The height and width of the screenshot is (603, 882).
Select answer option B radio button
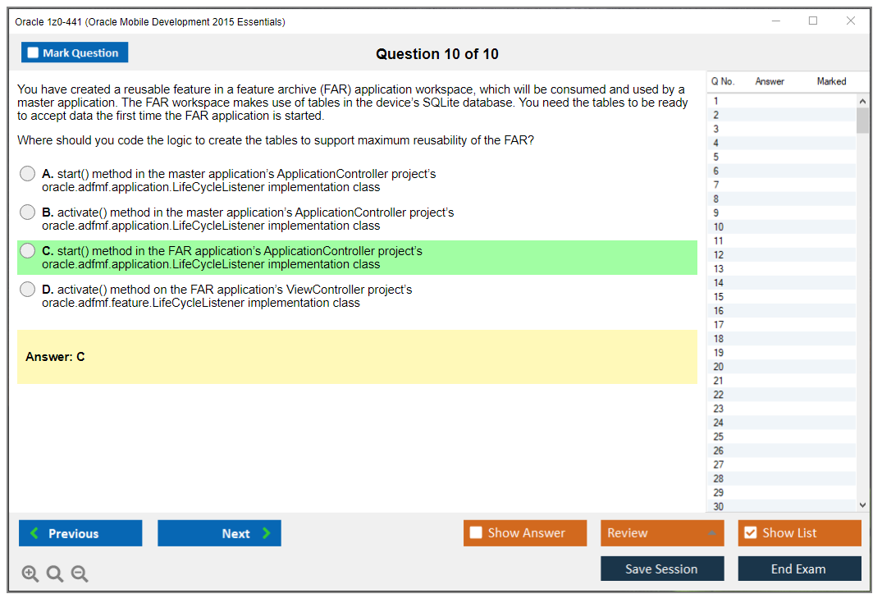click(x=28, y=212)
